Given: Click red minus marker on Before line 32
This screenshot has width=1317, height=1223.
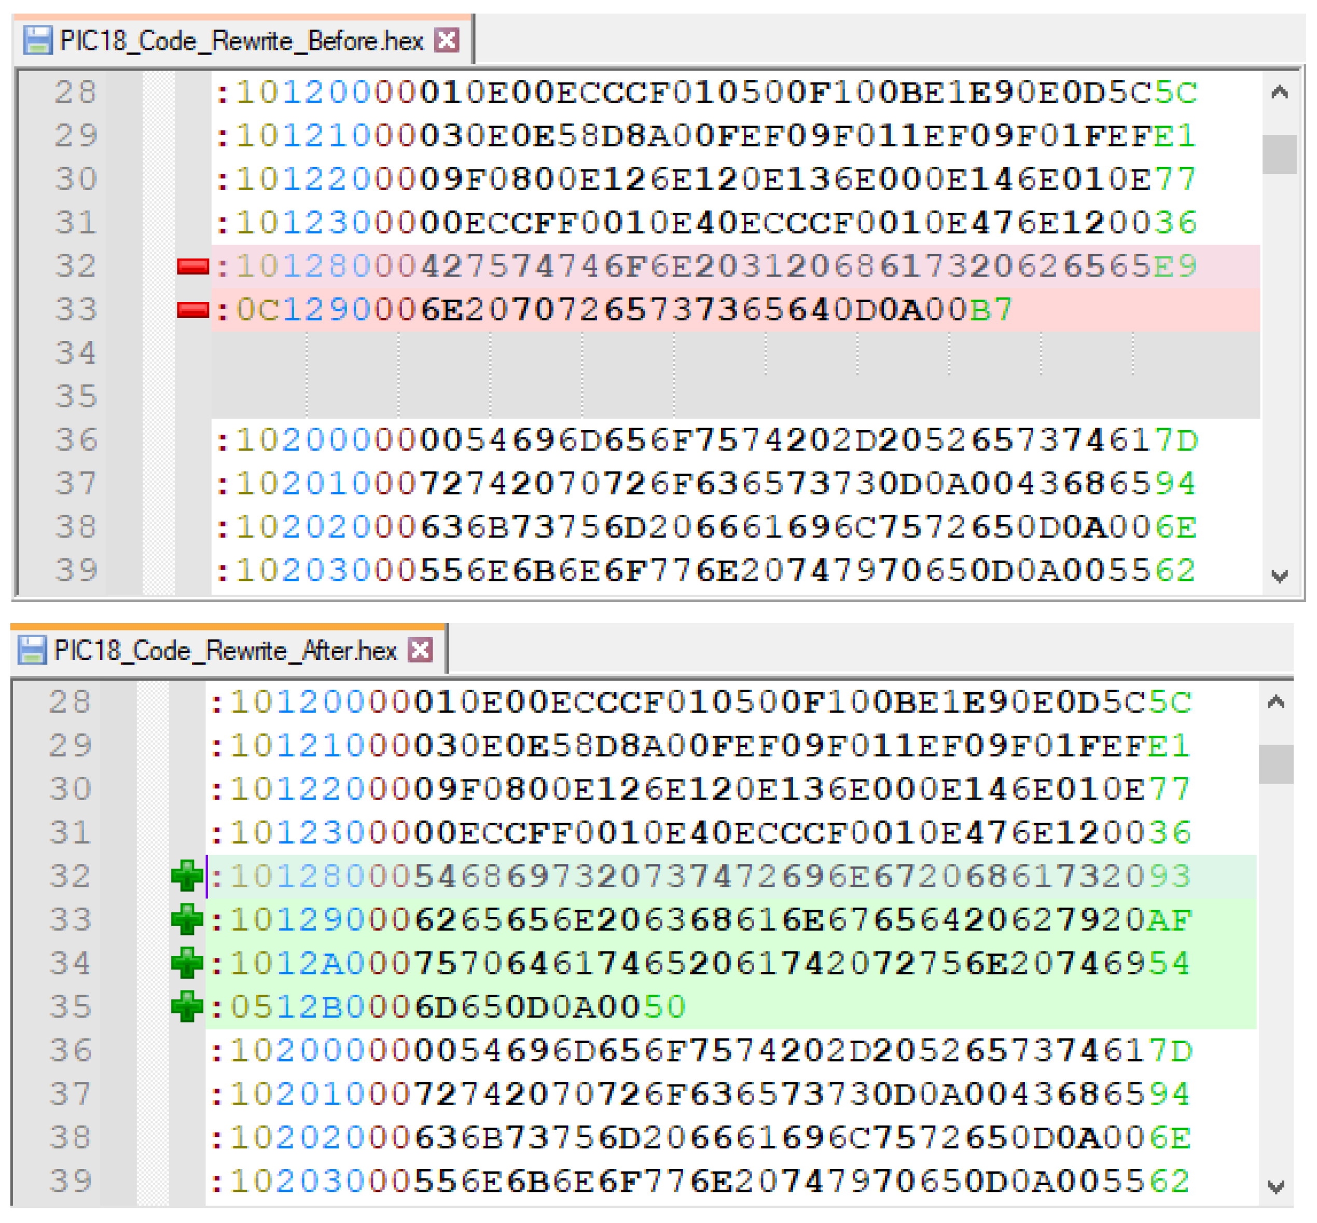Looking at the screenshot, I should point(192,266).
